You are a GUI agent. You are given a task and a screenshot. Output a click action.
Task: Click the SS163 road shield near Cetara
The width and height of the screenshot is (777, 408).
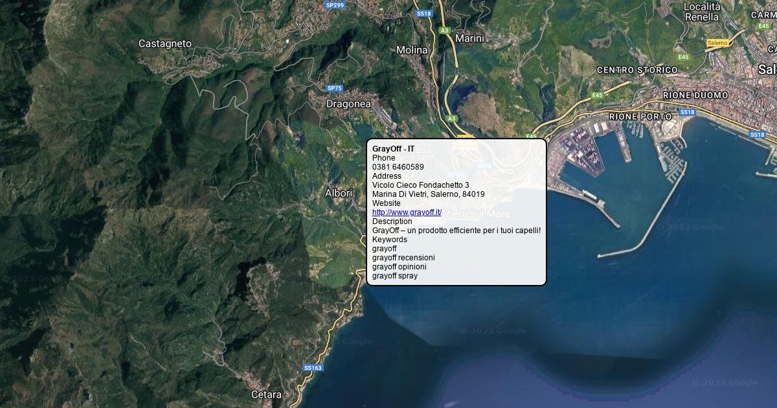313,368
